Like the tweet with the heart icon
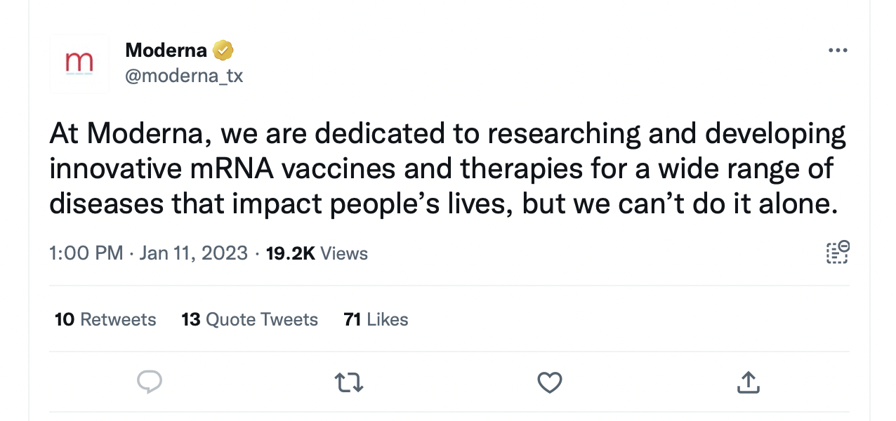The height and width of the screenshot is (421, 896). pos(549,382)
